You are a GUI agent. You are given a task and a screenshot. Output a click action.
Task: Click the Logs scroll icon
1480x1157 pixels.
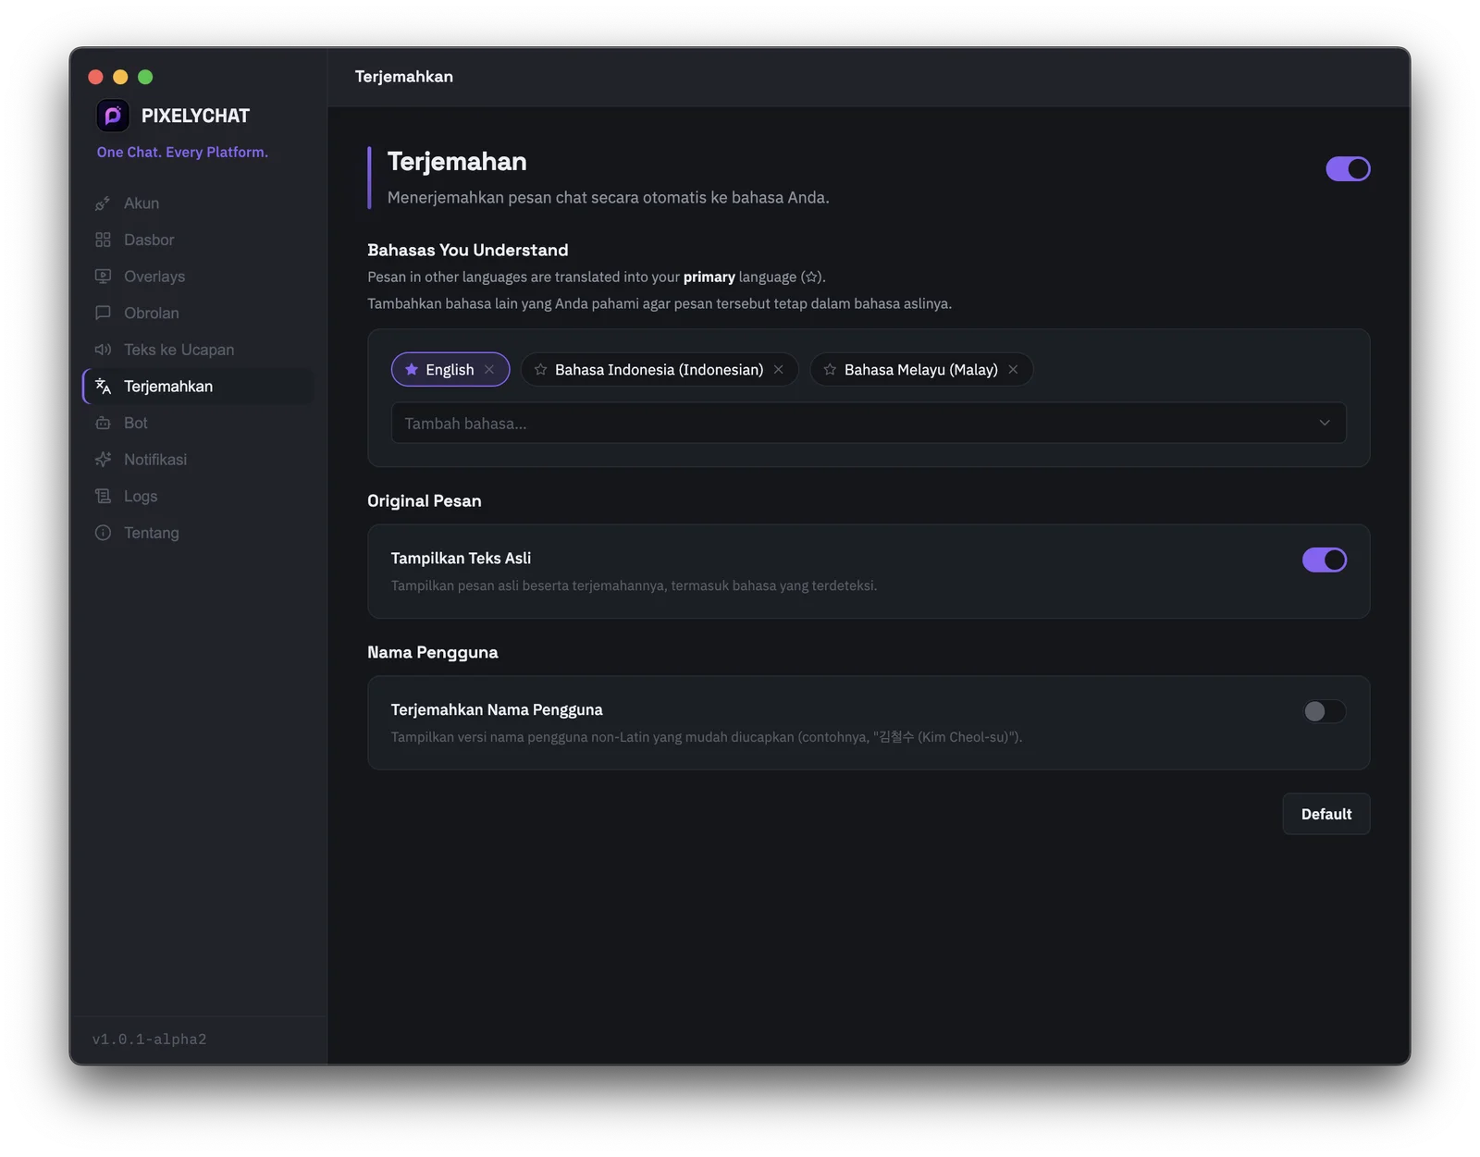103,497
